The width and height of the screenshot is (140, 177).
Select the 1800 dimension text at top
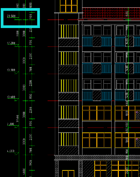31,5
